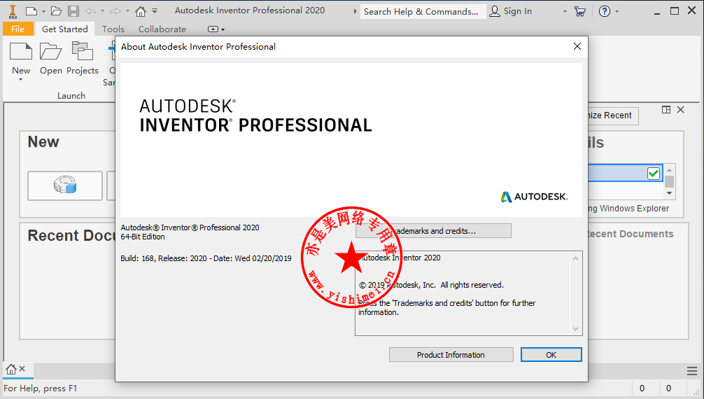The image size is (704, 399).
Task: Click project list scrollbar up arrow
Action: pyautogui.click(x=670, y=169)
